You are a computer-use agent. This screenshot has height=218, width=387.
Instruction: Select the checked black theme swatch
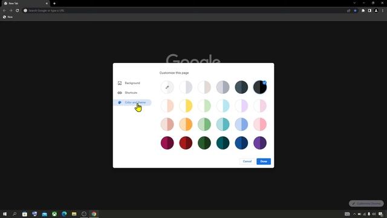tap(260, 87)
